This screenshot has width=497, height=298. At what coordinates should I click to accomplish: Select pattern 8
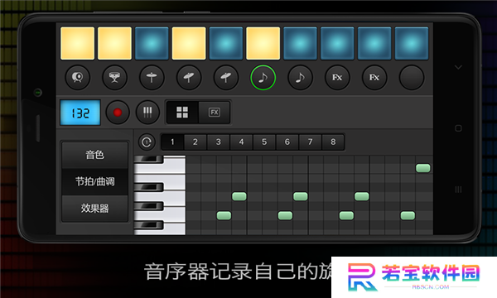point(333,142)
